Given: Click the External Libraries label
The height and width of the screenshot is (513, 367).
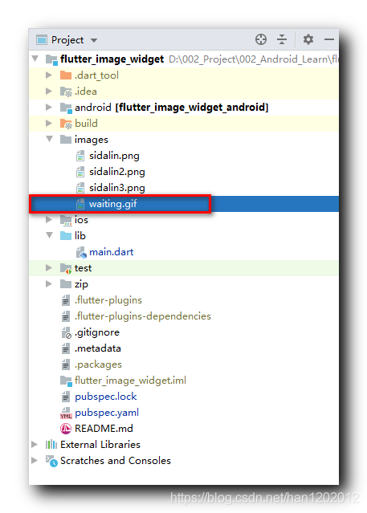Looking at the screenshot, I should click(x=100, y=444).
